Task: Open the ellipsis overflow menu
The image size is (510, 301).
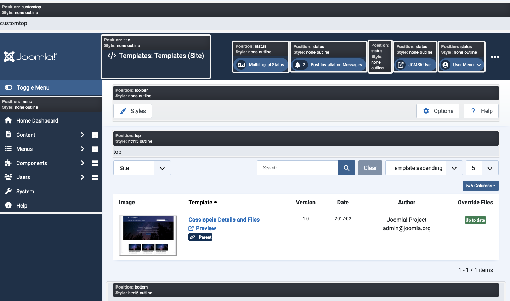Action: [x=495, y=57]
